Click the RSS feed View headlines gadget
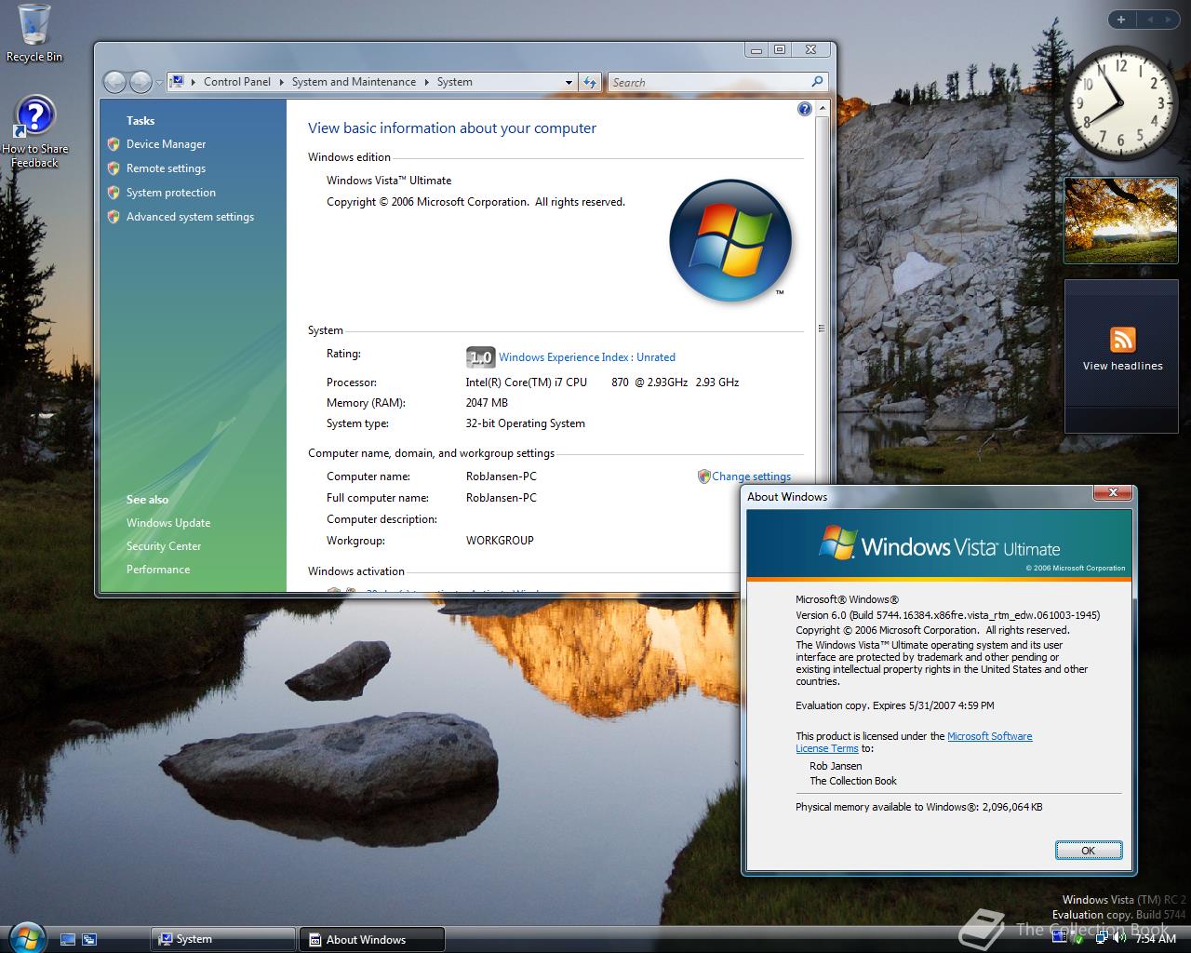This screenshot has width=1191, height=953. [x=1120, y=356]
